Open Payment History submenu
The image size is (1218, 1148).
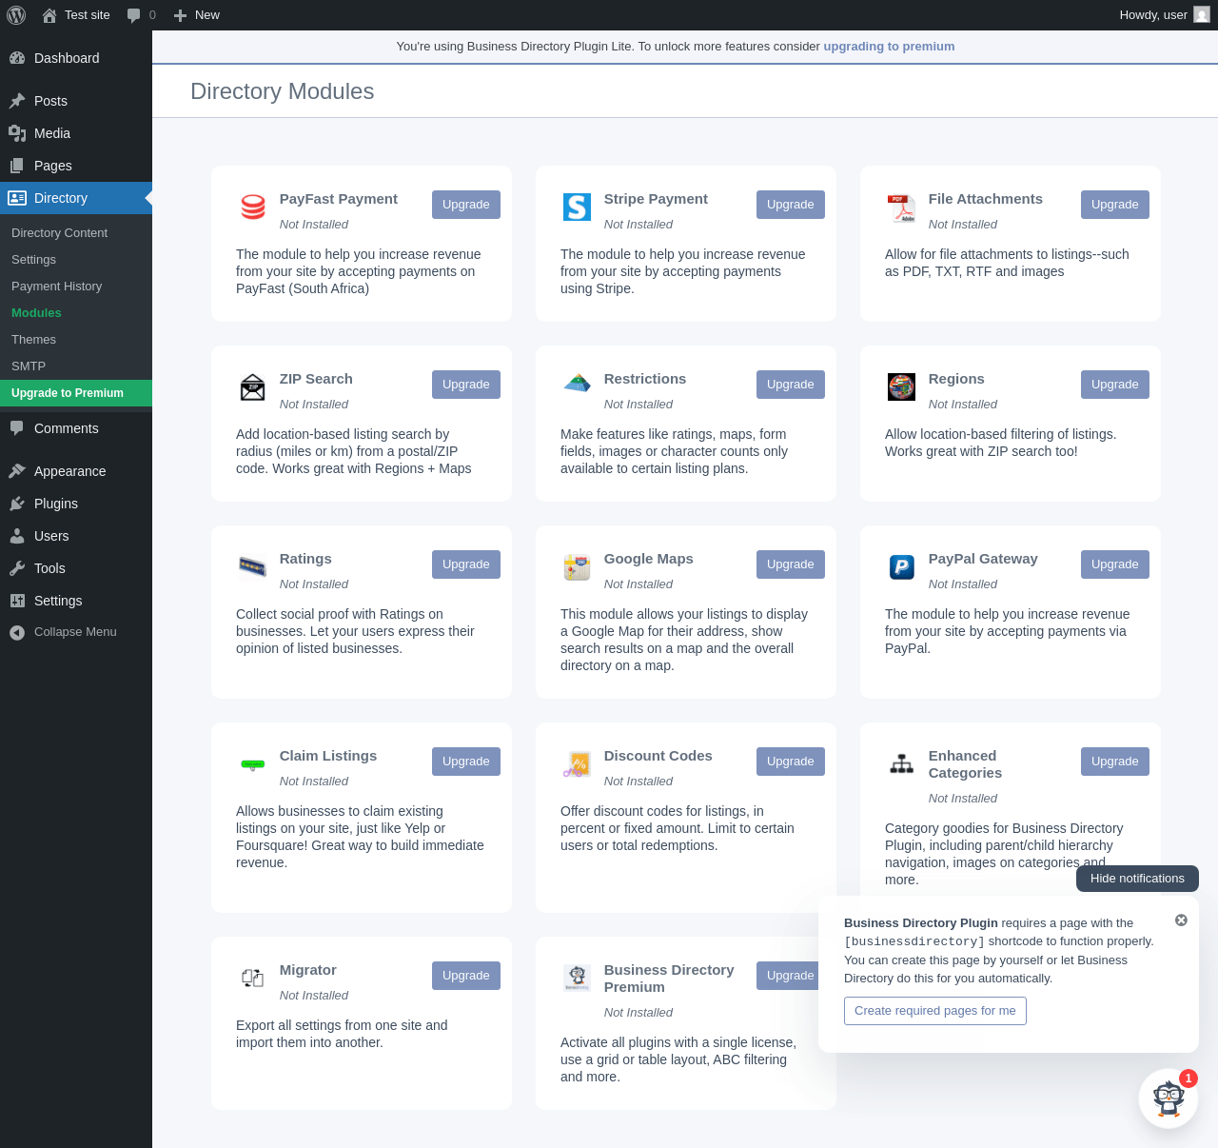76,287
